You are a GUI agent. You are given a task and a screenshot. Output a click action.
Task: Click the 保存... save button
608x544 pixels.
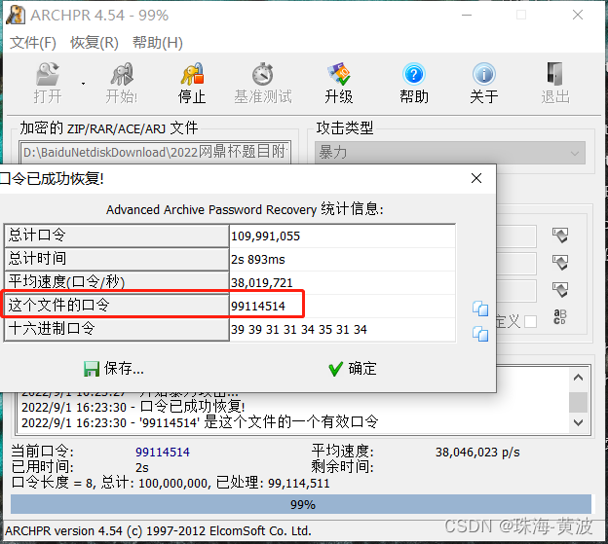(x=114, y=368)
